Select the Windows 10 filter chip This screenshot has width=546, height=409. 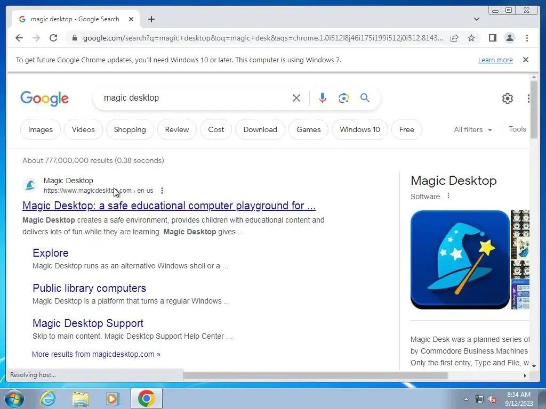pyautogui.click(x=360, y=129)
